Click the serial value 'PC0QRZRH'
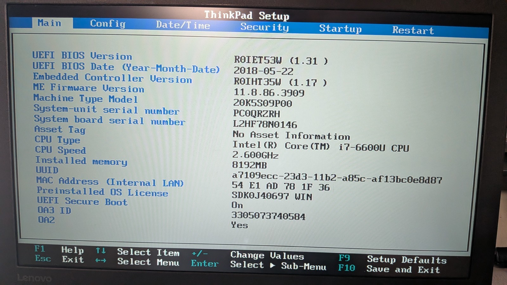Viewport: 507px width, 285px height. tap(257, 113)
